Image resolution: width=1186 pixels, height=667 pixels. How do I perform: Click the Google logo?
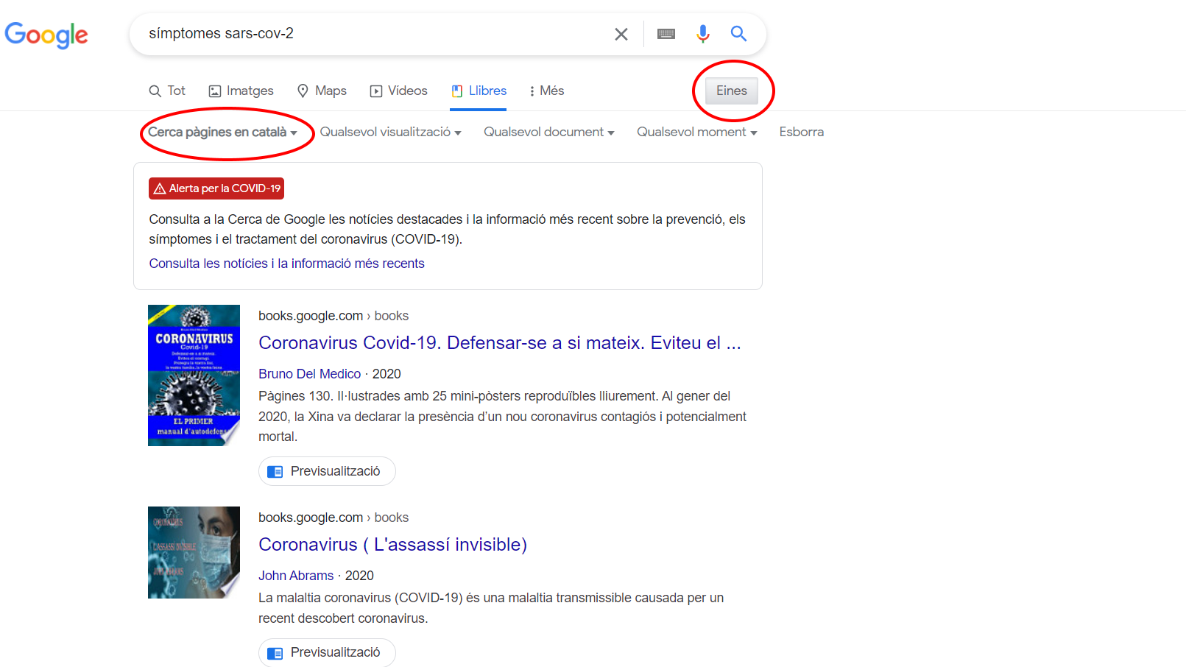point(46,34)
